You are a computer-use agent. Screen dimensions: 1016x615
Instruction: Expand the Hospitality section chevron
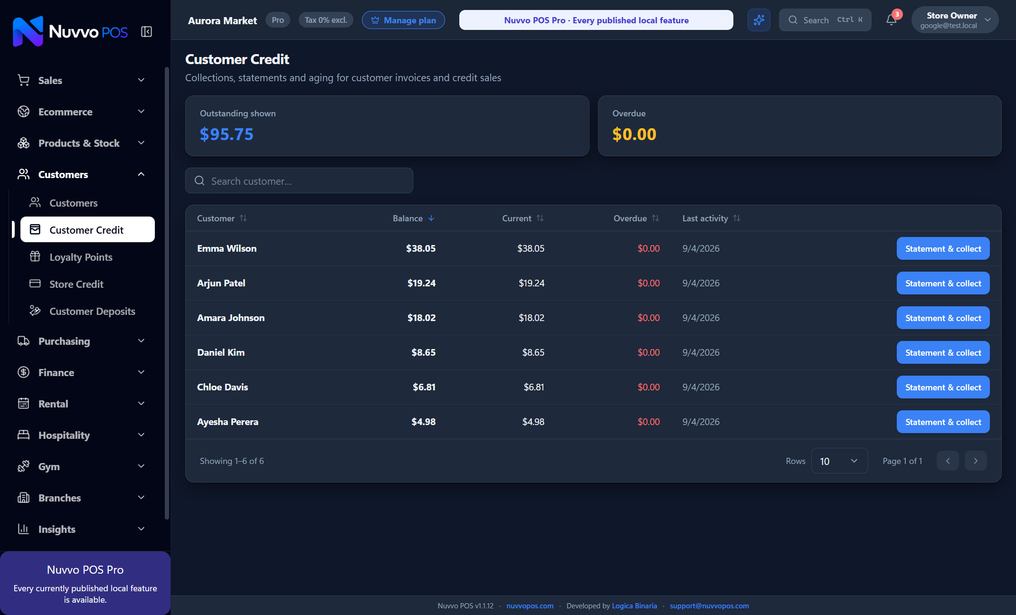click(x=141, y=435)
